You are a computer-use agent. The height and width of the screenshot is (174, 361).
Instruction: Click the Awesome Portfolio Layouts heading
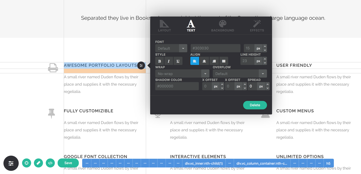(x=100, y=65)
